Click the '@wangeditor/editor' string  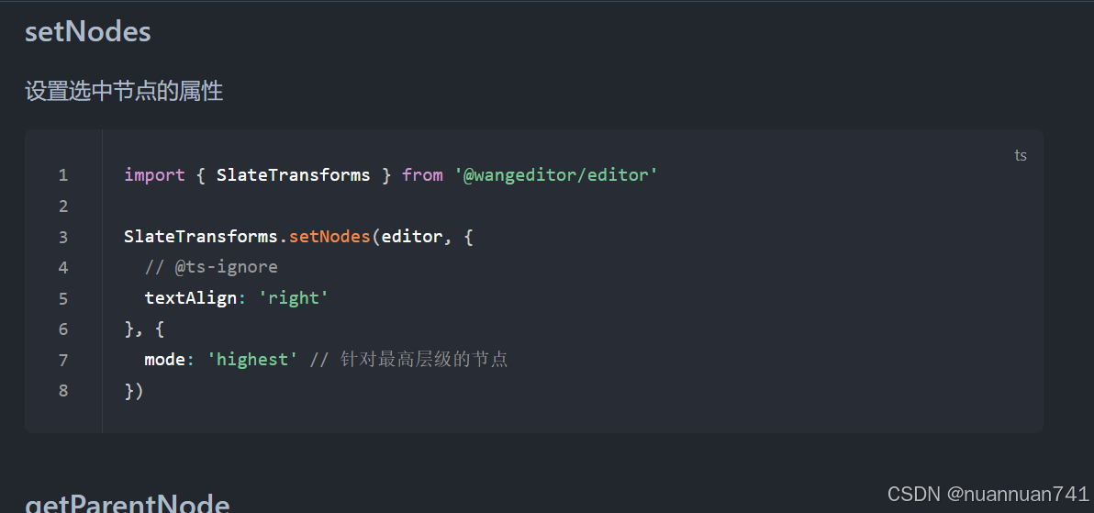point(556,175)
